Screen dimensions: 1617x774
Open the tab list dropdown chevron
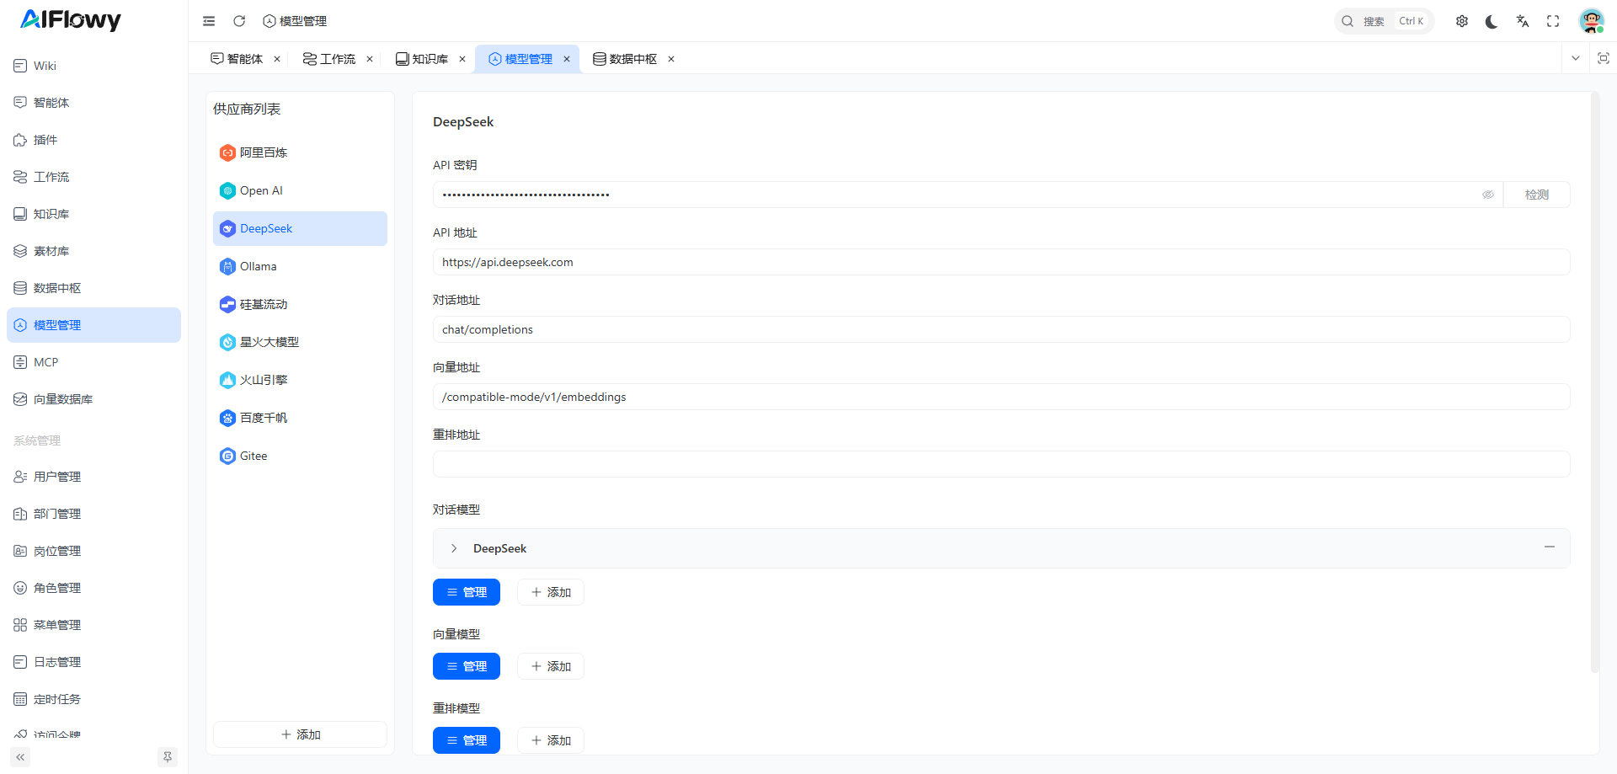click(x=1576, y=58)
